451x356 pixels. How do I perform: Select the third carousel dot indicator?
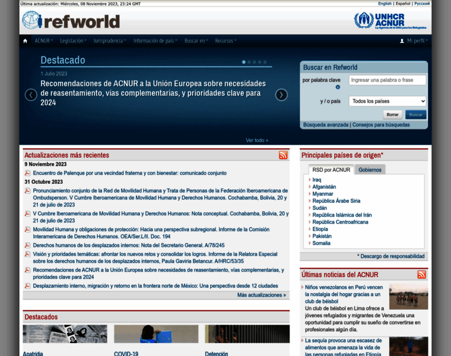pos(254,62)
